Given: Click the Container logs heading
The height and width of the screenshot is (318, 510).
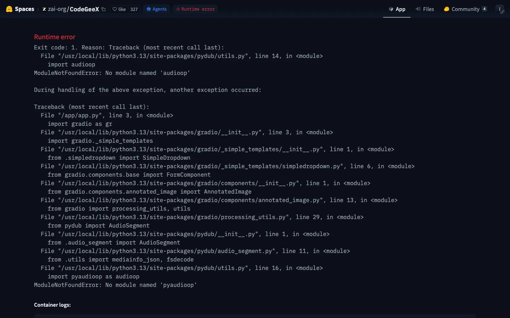Looking at the screenshot, I should coord(52,305).
